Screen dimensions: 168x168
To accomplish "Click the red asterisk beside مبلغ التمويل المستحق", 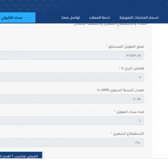I will click(x=107, y=46).
